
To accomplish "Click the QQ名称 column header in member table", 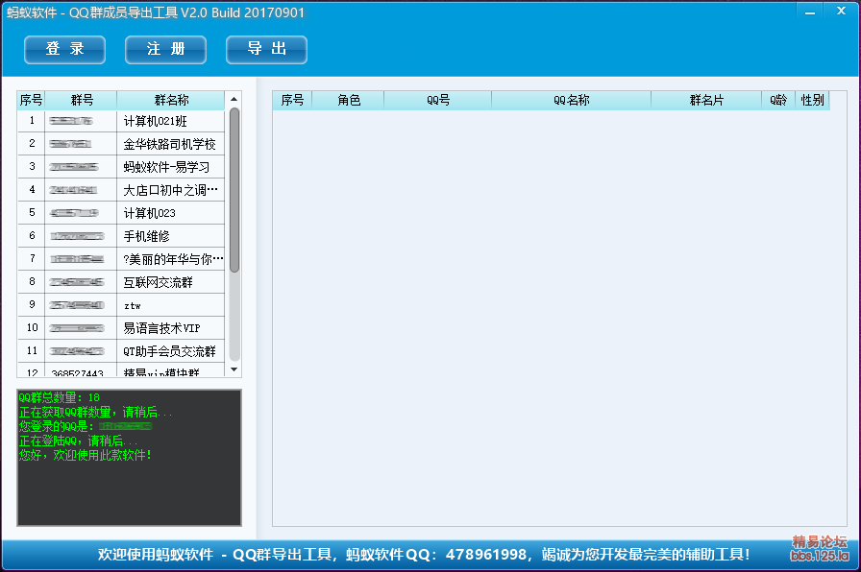I will 571,100.
